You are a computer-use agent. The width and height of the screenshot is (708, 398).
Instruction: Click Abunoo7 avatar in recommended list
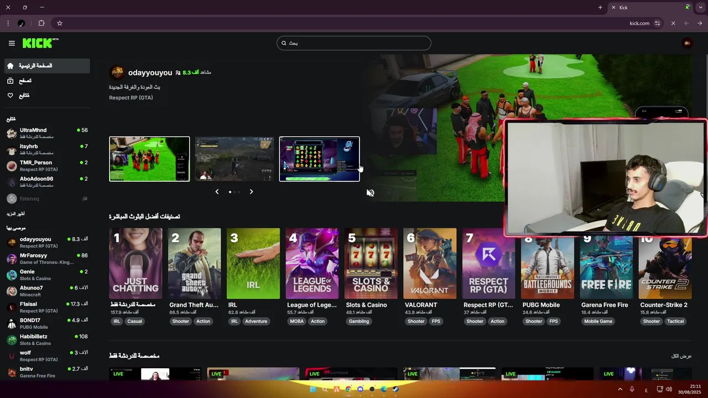[x=12, y=291]
